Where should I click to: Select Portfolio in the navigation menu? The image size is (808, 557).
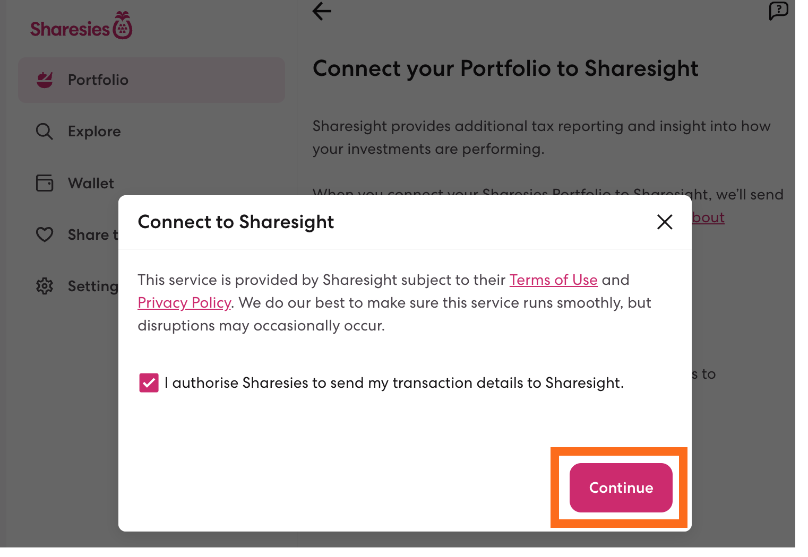pos(98,80)
